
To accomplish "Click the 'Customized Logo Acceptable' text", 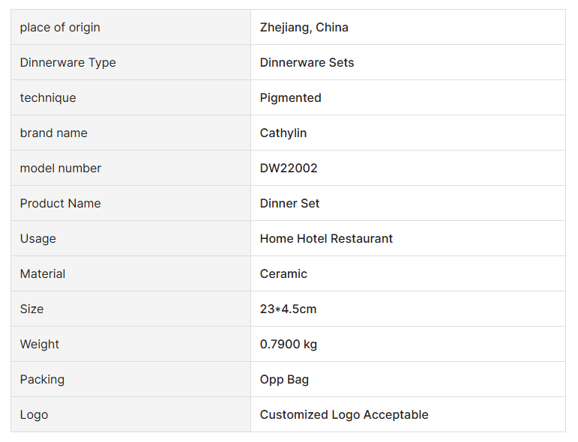I will (344, 415).
